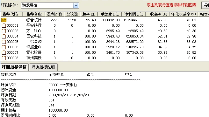
Task: Click the export button at top right
Action: click(x=205, y=5)
